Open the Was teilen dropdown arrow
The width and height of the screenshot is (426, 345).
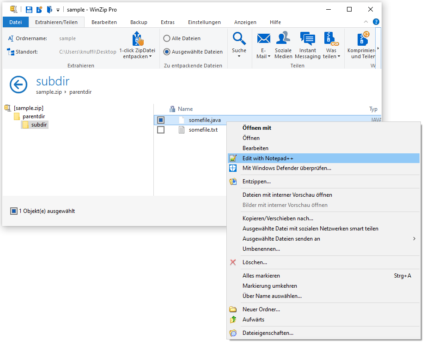coord(339,56)
